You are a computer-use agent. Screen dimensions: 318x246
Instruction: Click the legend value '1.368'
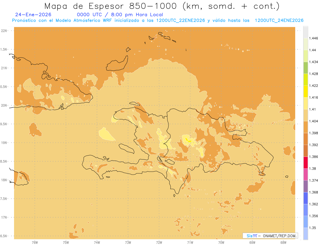tap(314, 192)
